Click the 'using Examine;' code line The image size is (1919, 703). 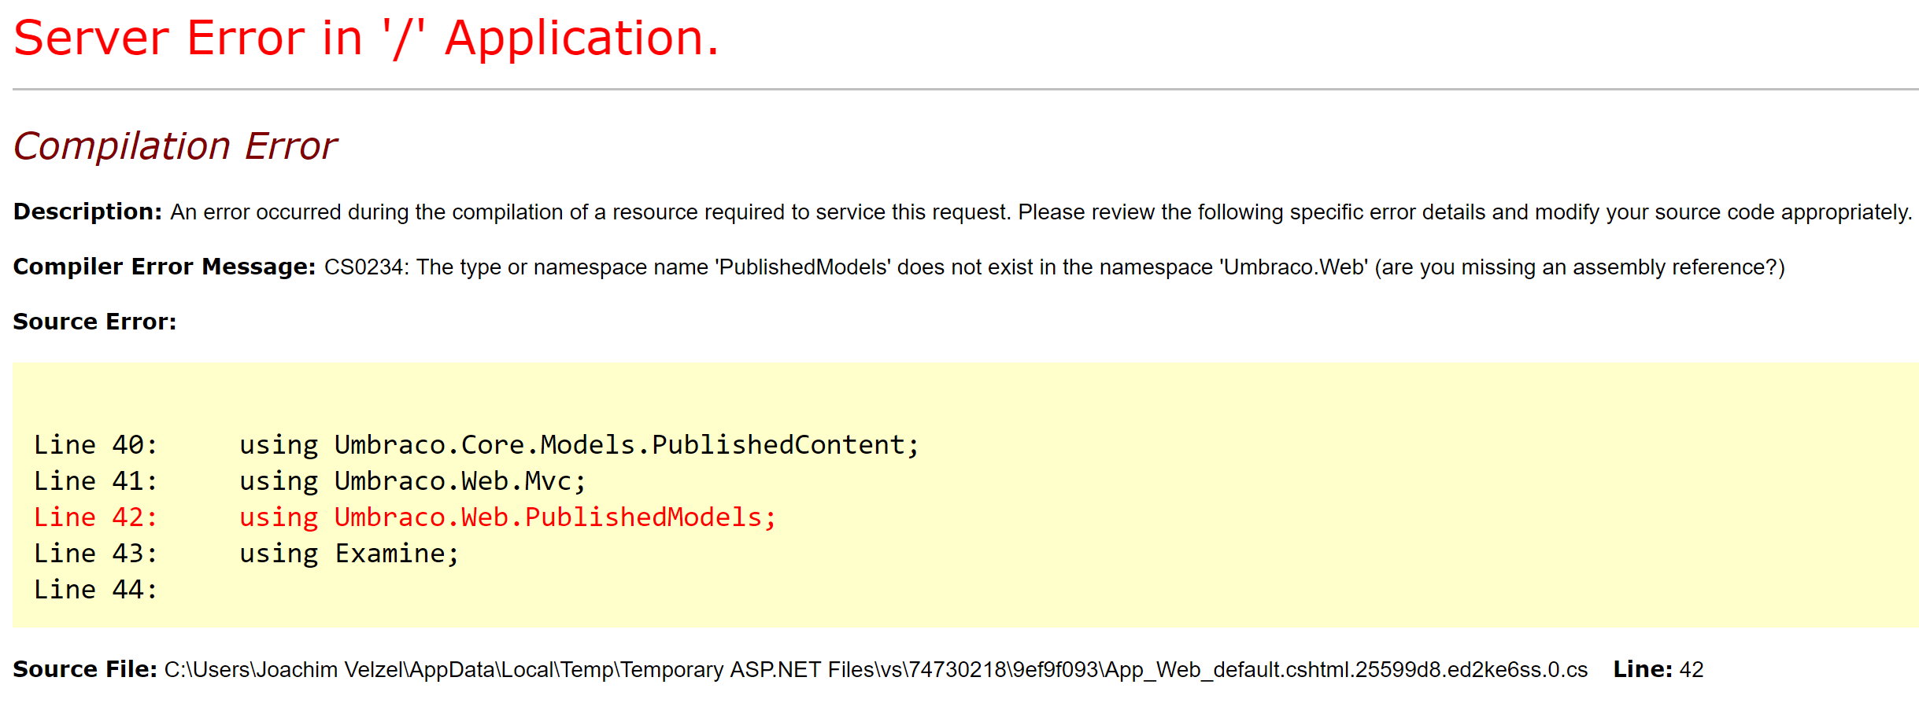(x=349, y=554)
